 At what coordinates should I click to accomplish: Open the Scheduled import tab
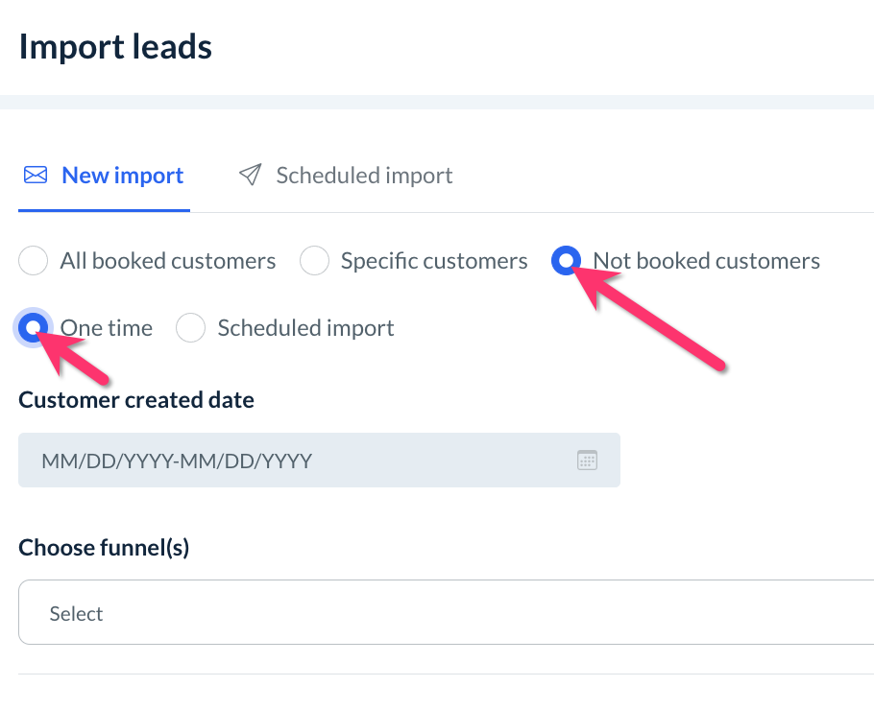364,176
